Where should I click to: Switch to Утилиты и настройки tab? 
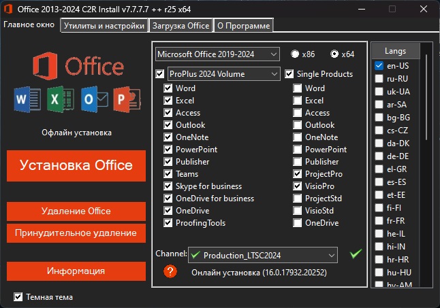click(x=104, y=26)
